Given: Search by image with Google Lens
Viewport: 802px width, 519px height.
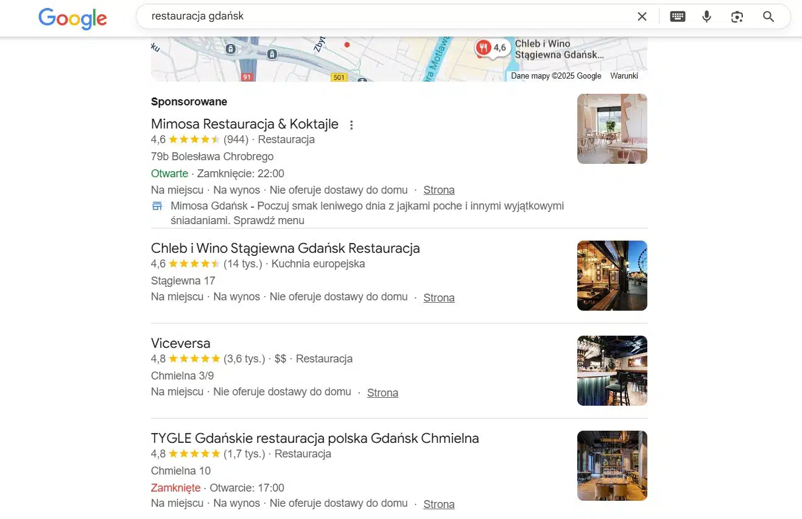Looking at the screenshot, I should coord(737,17).
